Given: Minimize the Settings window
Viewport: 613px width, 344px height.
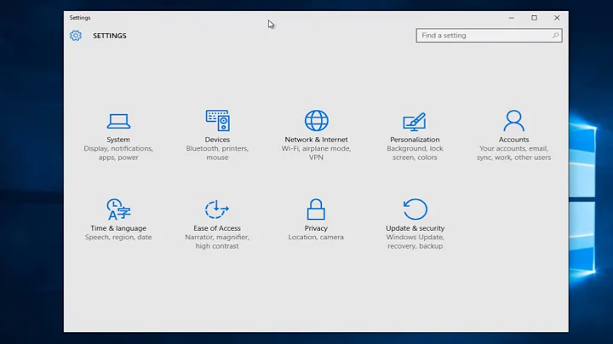Looking at the screenshot, I should click(x=512, y=18).
